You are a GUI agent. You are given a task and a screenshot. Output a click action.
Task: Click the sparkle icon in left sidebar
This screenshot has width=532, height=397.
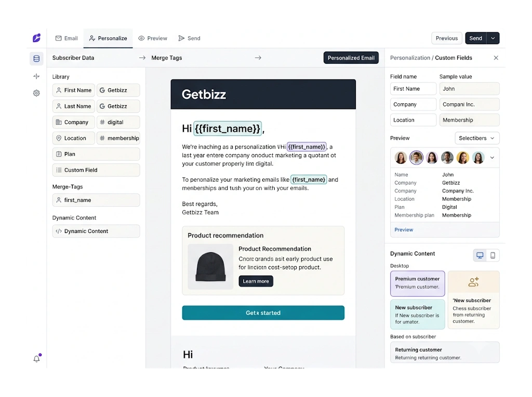(x=36, y=76)
